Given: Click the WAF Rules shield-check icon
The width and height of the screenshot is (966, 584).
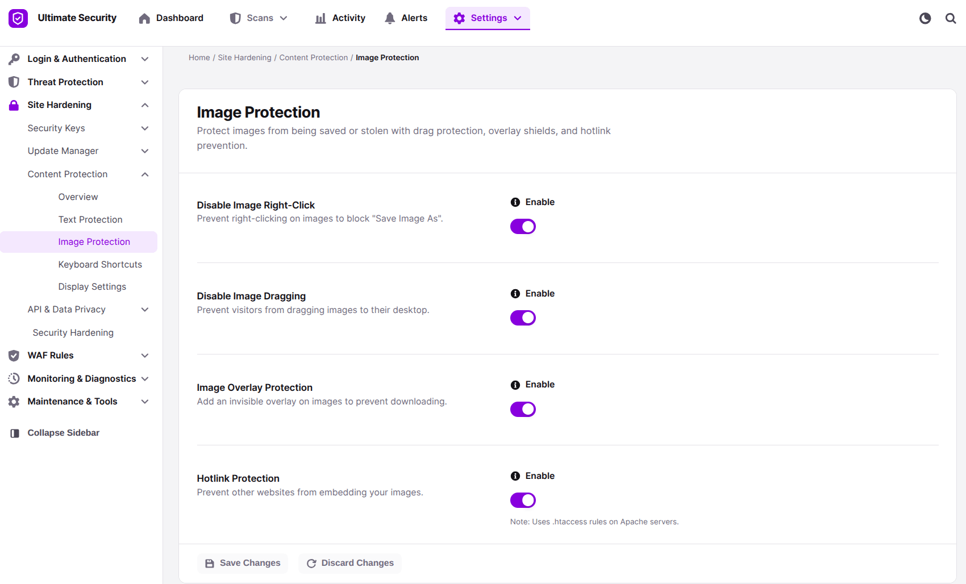Looking at the screenshot, I should (14, 356).
